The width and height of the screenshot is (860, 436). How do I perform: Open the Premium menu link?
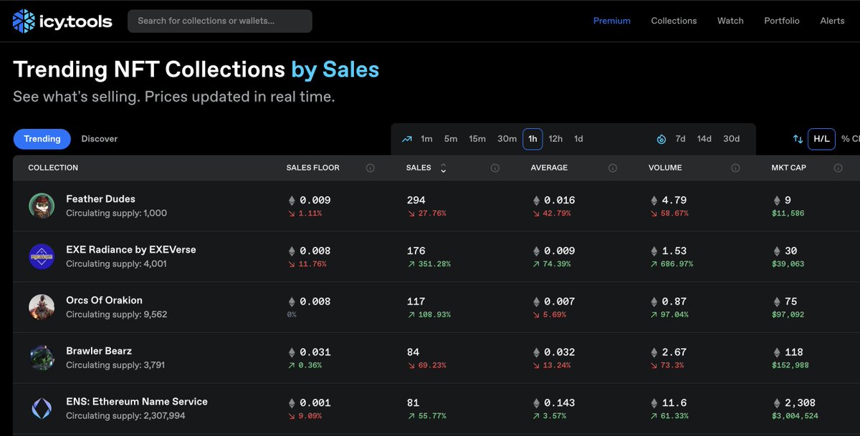[612, 21]
